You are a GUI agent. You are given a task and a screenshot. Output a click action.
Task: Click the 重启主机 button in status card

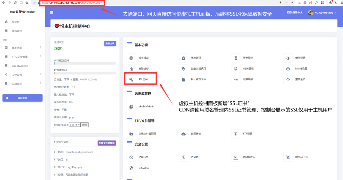tap(110, 43)
